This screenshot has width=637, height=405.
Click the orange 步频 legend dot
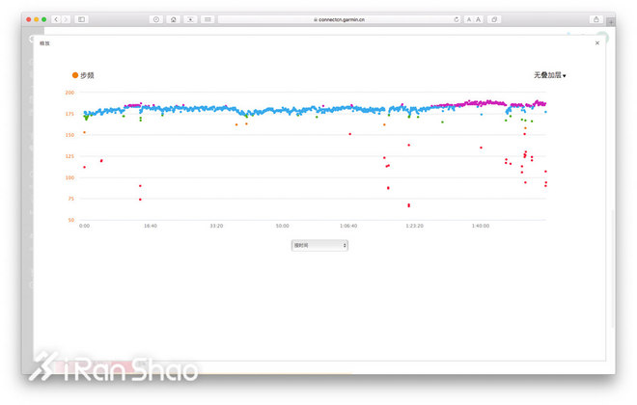[75, 75]
